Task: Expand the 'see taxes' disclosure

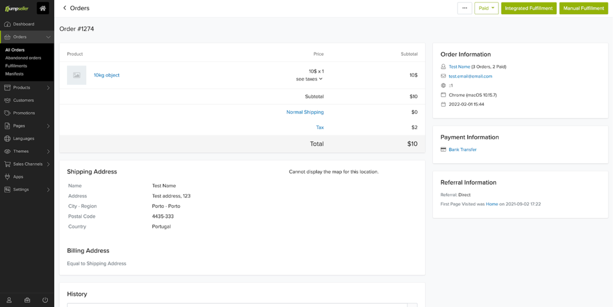Action: pyautogui.click(x=309, y=79)
